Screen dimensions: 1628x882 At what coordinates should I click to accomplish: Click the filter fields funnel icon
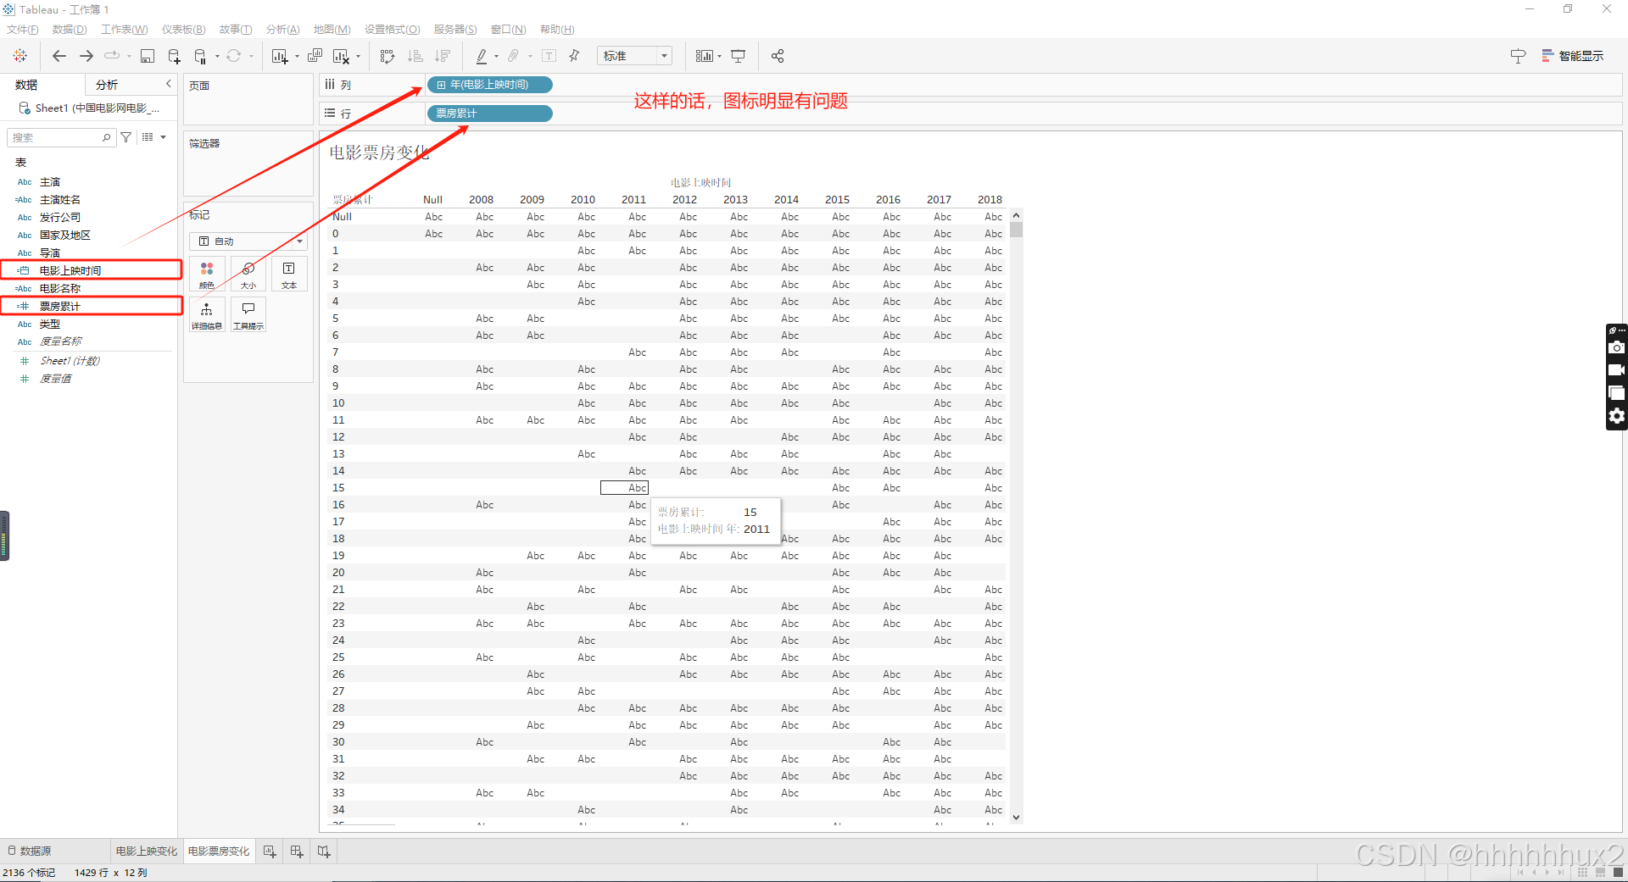[x=126, y=137]
